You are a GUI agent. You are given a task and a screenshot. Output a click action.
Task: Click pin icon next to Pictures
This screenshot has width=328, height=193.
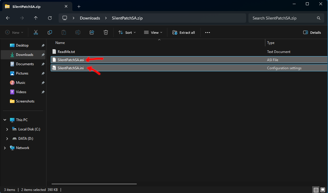(x=43, y=73)
